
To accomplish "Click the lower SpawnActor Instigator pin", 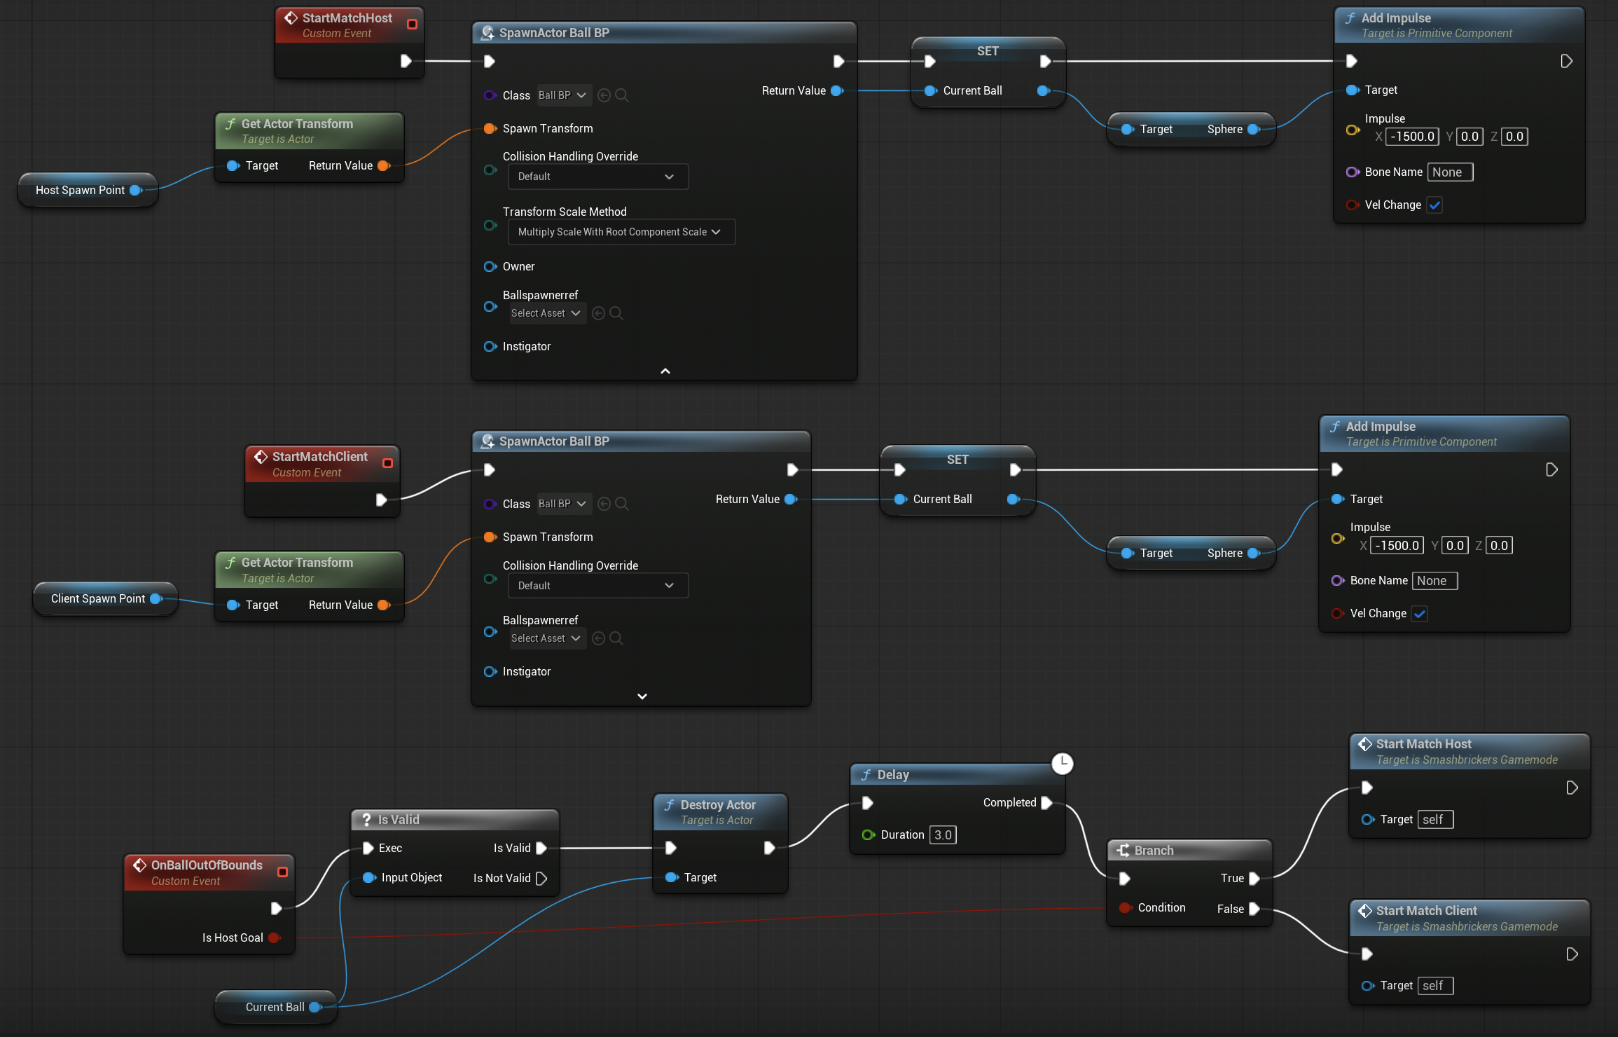I will pyautogui.click(x=490, y=672).
